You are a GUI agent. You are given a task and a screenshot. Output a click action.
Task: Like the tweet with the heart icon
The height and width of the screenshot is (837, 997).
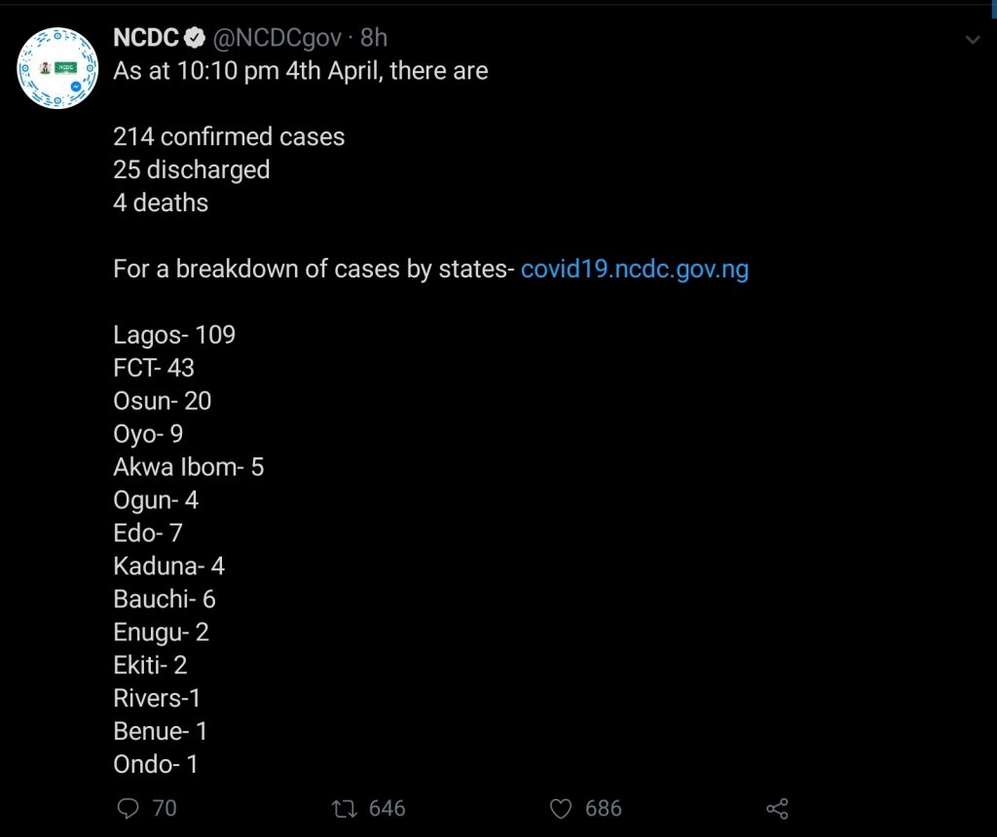click(560, 808)
